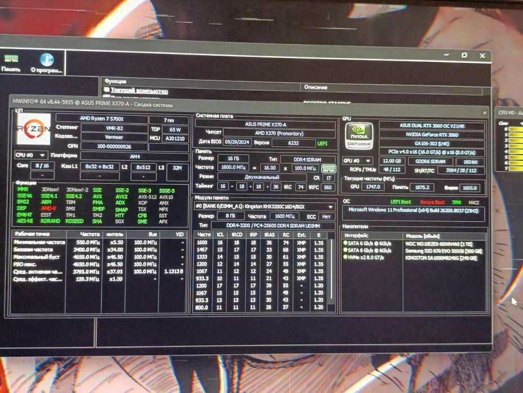Click the green status dot for NVMe drive
The image size is (523, 393).
coord(345,257)
